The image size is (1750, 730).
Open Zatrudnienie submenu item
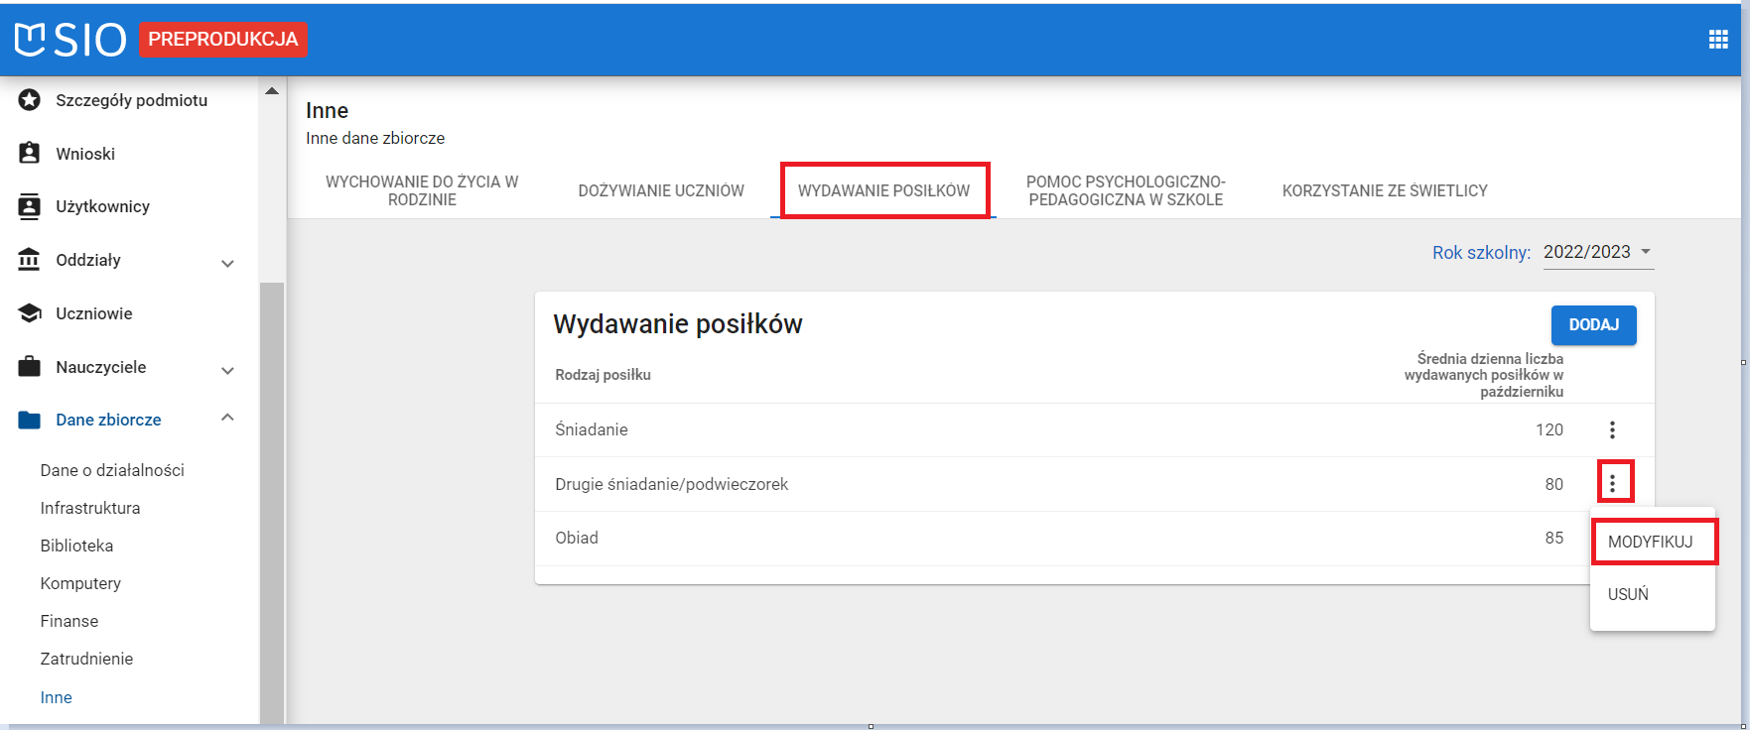pyautogui.click(x=86, y=659)
